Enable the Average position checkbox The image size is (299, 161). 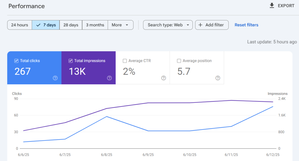(179, 61)
